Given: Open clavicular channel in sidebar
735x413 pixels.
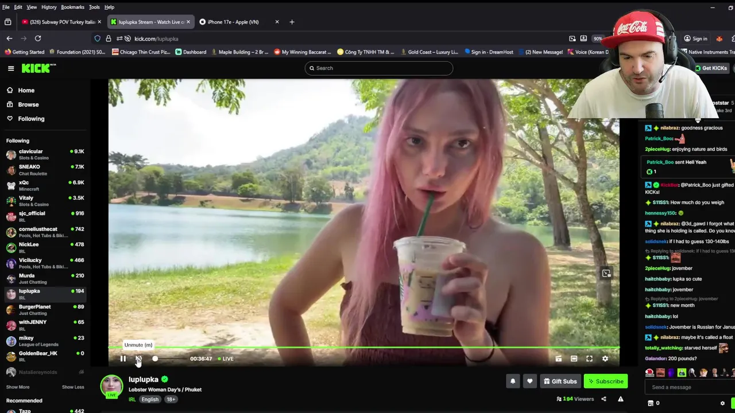Looking at the screenshot, I should 45,154.
